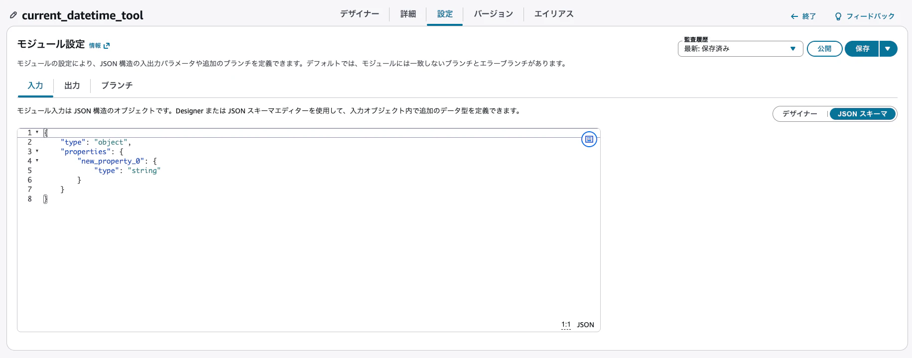This screenshot has height=358, width=912.
Task: Collapse the properties fold arrow on line 3
Action: pos(37,151)
